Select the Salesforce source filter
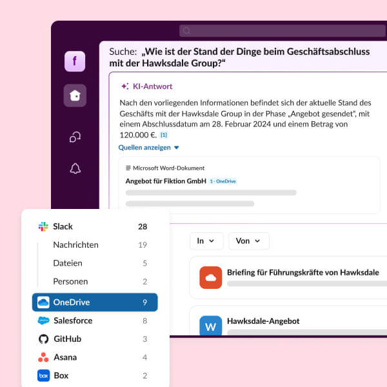 click(x=95, y=321)
